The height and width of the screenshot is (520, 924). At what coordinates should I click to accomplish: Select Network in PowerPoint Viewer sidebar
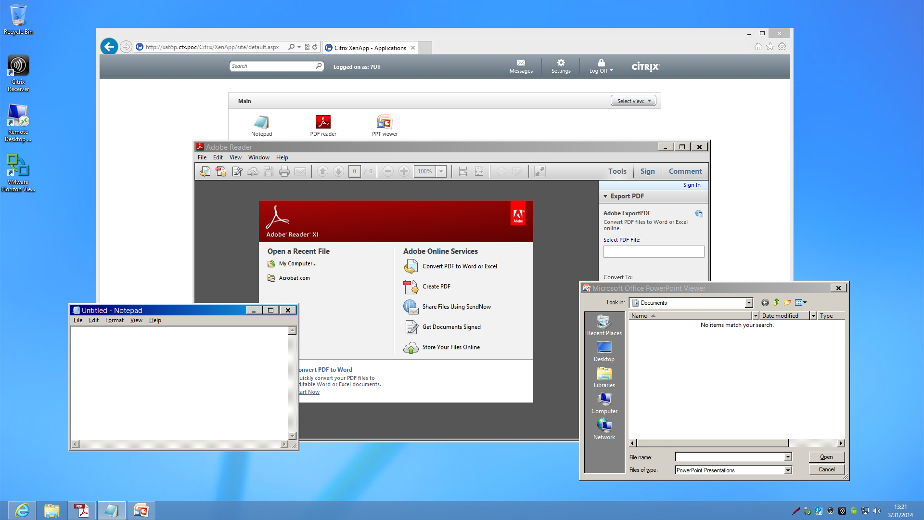click(604, 429)
